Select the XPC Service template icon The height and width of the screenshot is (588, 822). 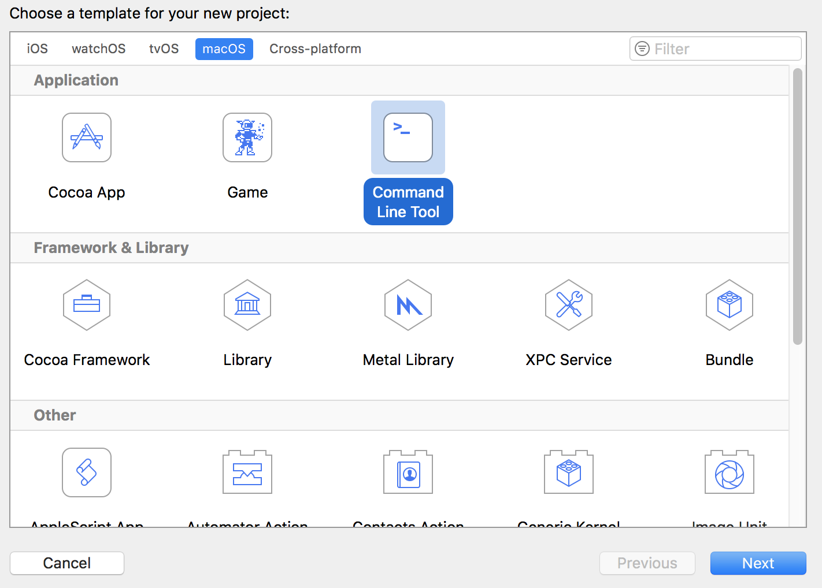pos(569,305)
